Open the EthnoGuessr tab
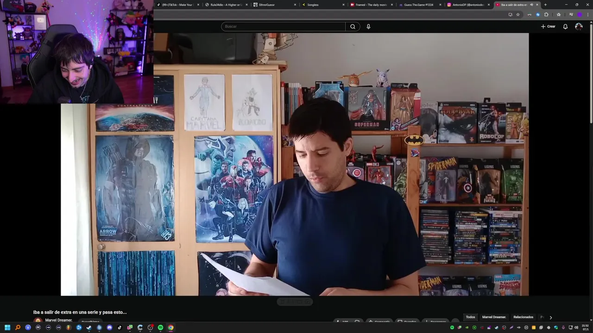The image size is (593, 333). coord(274,5)
